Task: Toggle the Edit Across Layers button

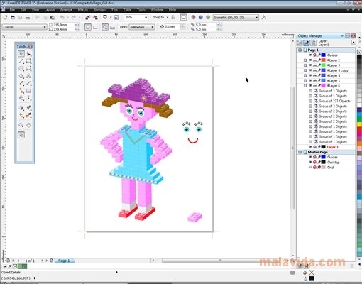Action: pos(307,43)
